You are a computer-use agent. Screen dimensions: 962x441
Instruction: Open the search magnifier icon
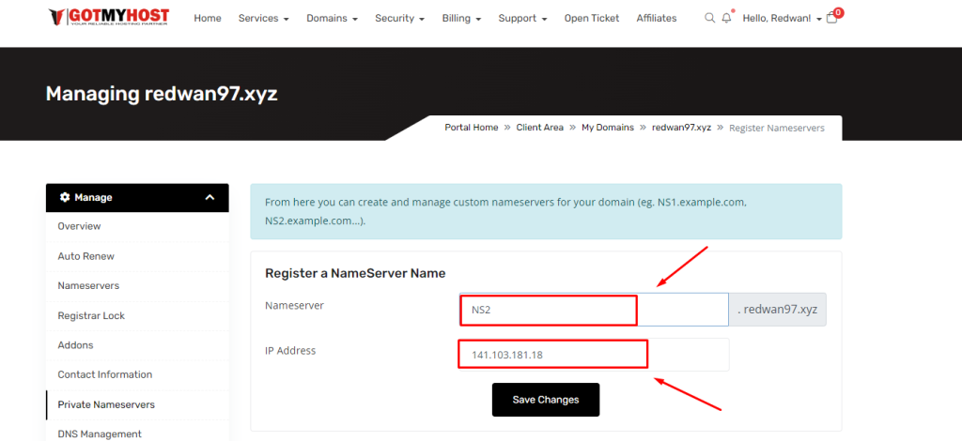click(x=709, y=18)
